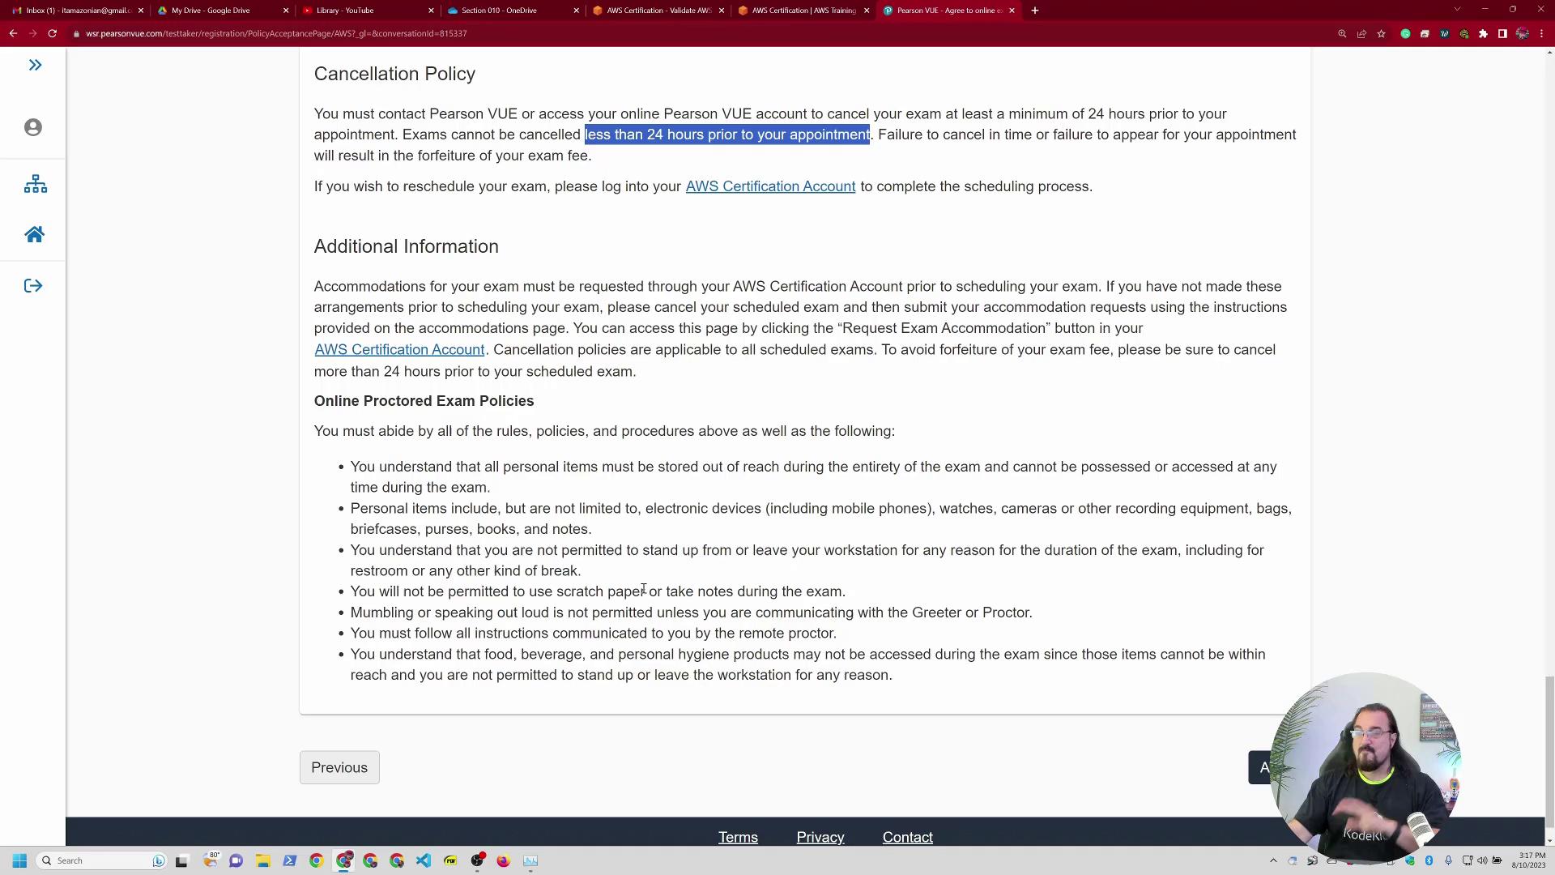Open the tab search dropdown arrow
1555x875 pixels.
[x=1457, y=10]
